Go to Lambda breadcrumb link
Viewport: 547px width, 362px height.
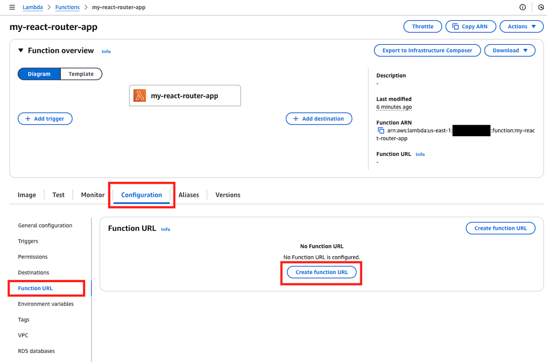33,7
